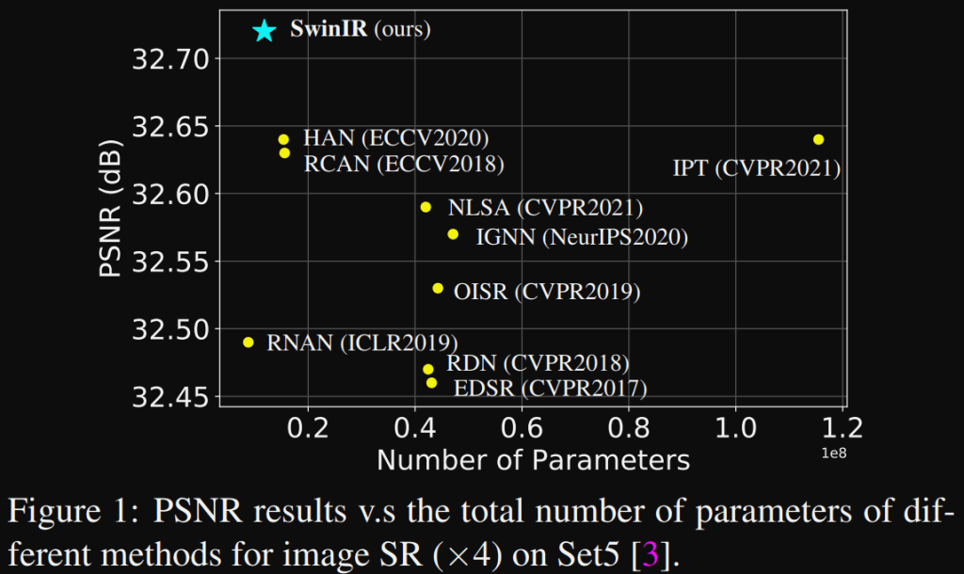Select the OISR (CVPR2019) data point

point(438,288)
